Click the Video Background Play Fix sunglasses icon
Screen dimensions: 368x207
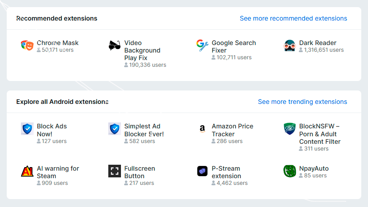point(115,45)
